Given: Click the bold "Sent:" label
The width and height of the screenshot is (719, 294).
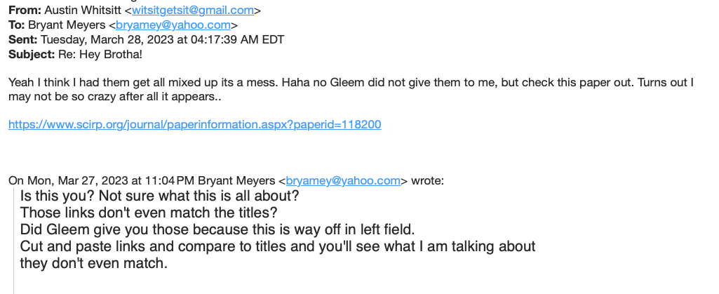Looking at the screenshot, I should tap(23, 39).
